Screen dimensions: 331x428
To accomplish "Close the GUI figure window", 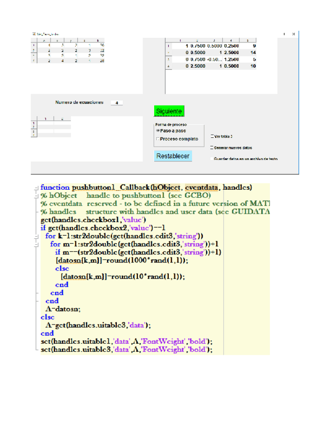I will point(294,34).
